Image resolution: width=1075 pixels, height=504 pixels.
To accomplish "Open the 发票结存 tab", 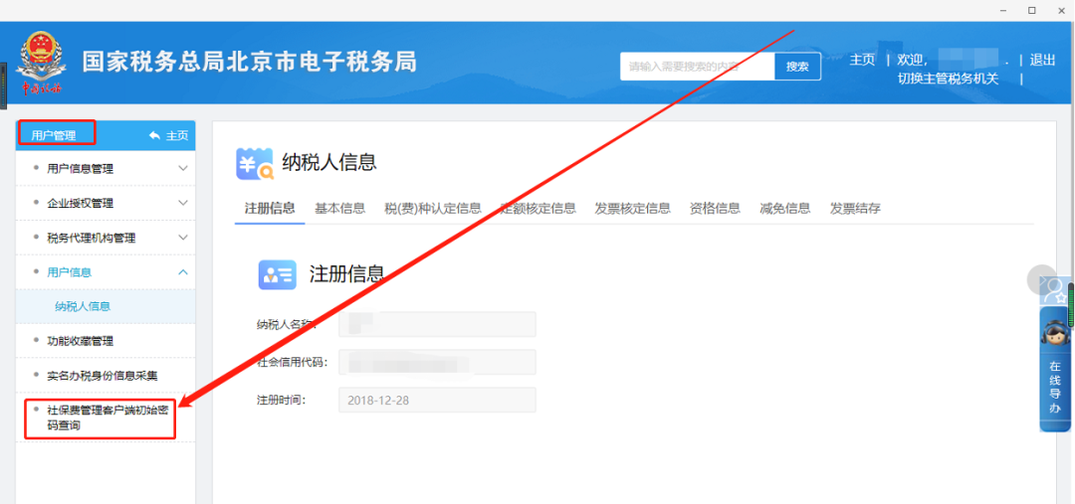I will pyautogui.click(x=855, y=208).
